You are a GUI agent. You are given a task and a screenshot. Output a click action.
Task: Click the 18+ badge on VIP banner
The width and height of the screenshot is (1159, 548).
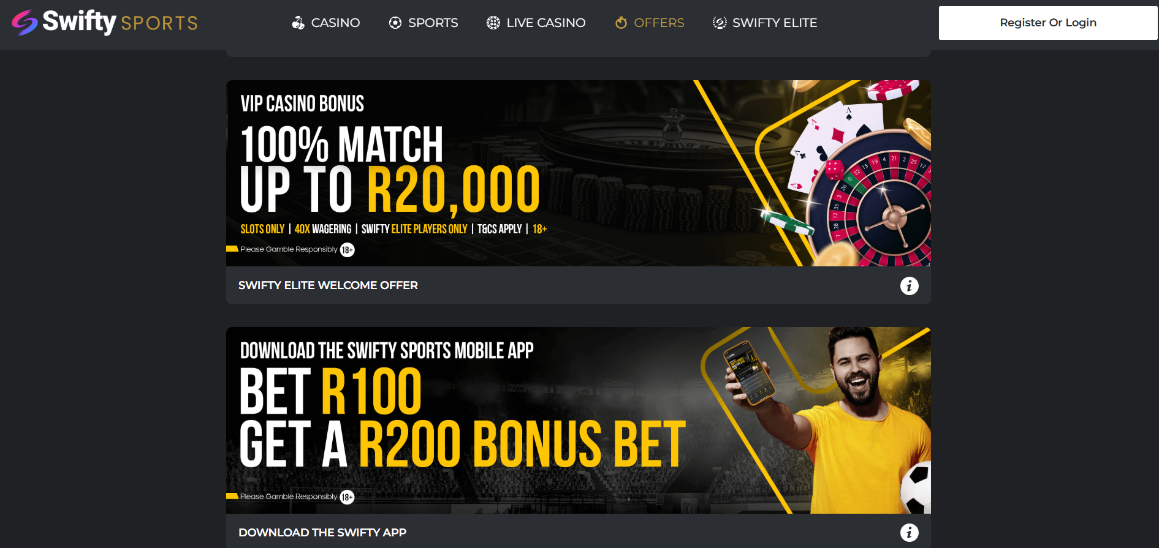[x=348, y=250]
